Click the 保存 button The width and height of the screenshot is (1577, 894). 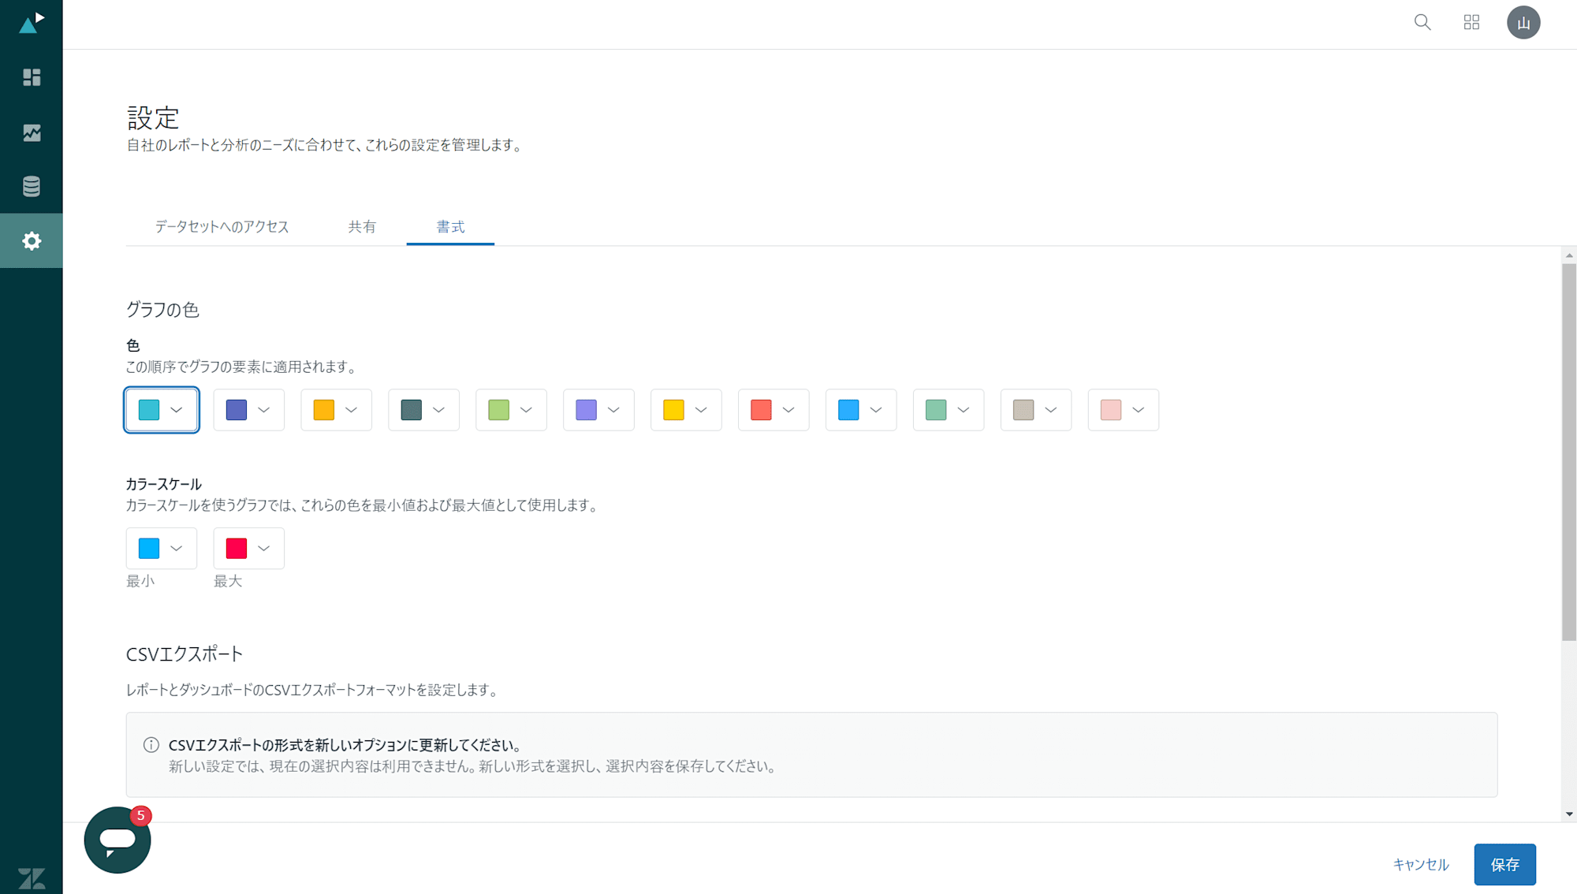tap(1504, 864)
